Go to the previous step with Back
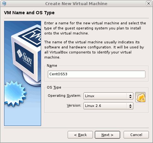 (80, 135)
